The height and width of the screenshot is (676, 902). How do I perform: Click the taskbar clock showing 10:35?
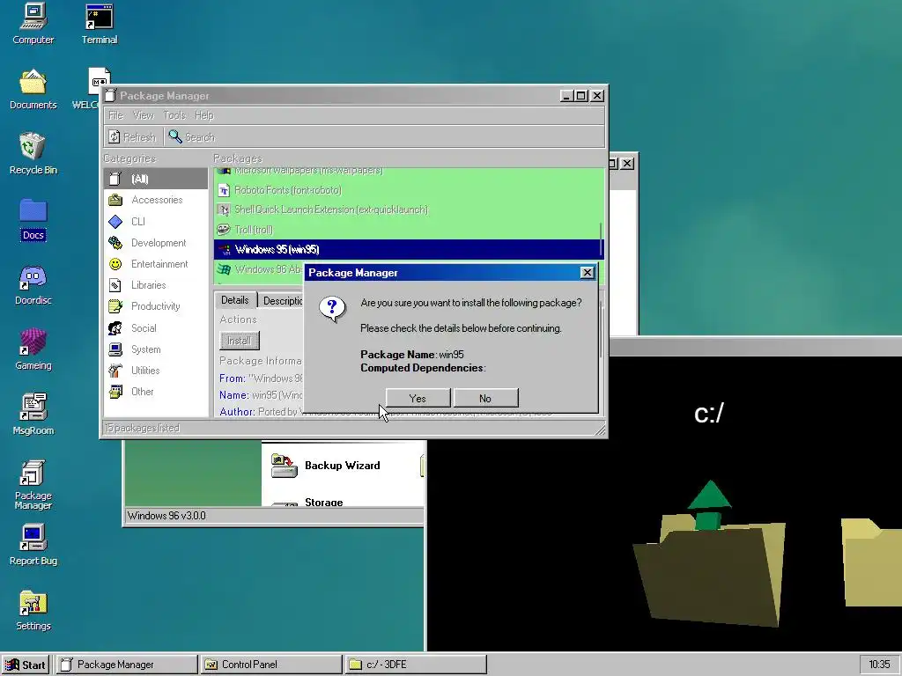click(879, 665)
